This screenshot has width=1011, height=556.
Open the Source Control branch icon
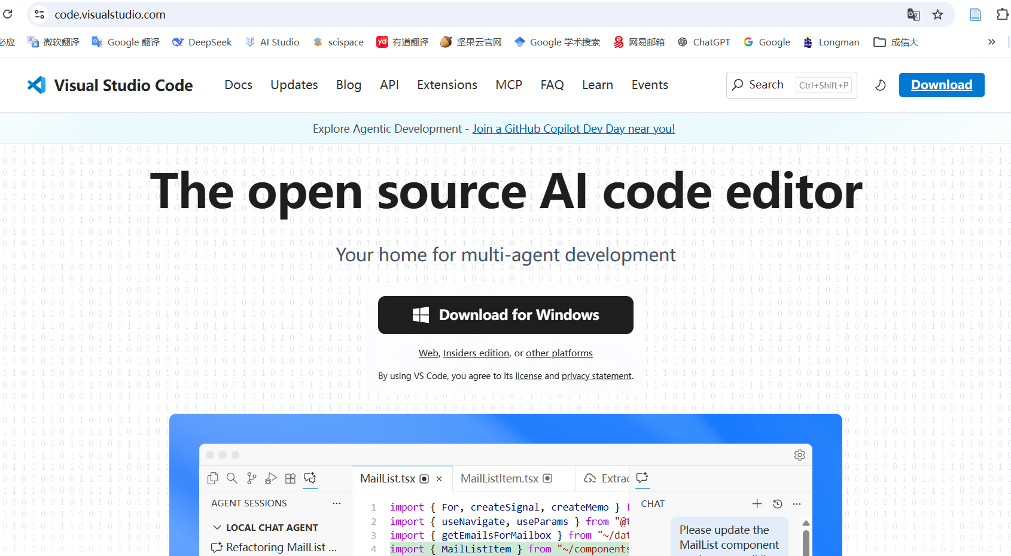252,478
